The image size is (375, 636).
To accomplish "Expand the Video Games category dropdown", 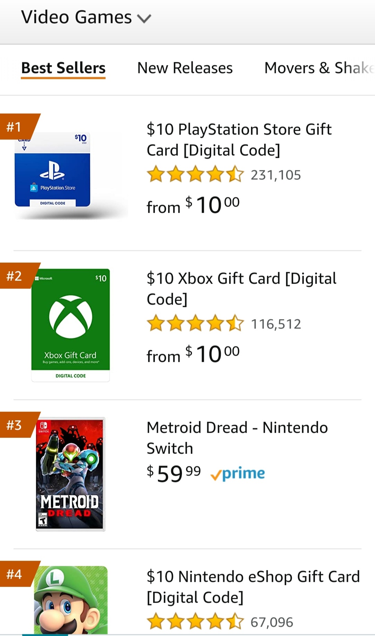I will (x=86, y=17).
